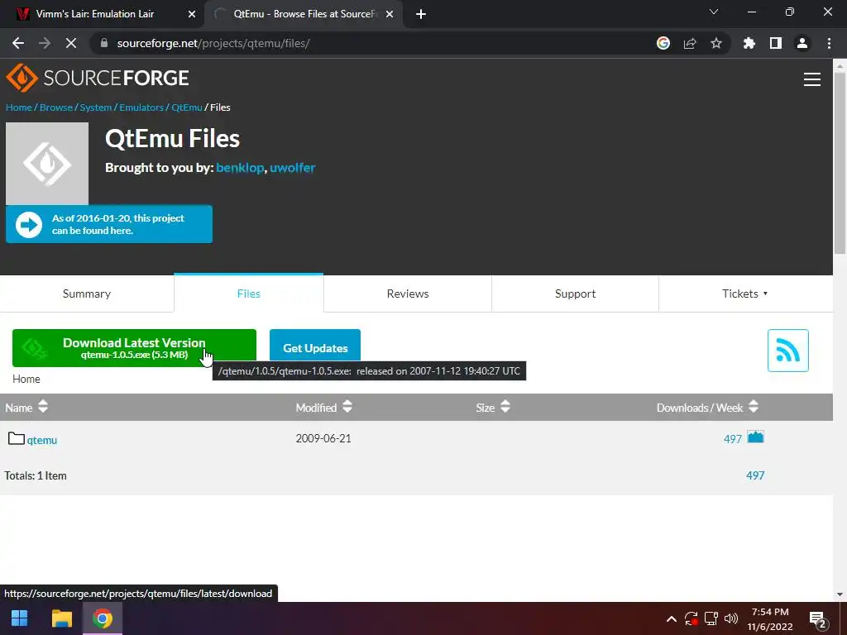This screenshot has height=635, width=847.
Task: Click the System breadcrumb link
Action: pyautogui.click(x=96, y=107)
